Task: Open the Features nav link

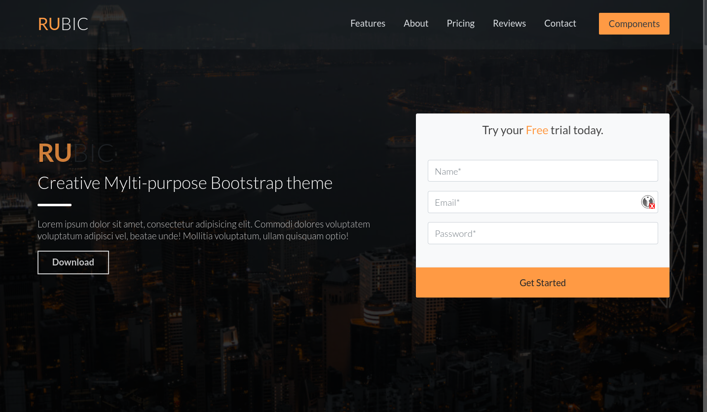Action: coord(368,23)
